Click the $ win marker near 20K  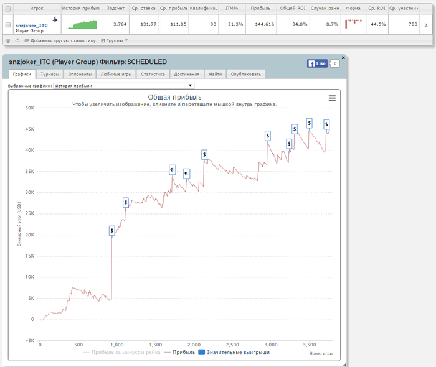(111, 231)
